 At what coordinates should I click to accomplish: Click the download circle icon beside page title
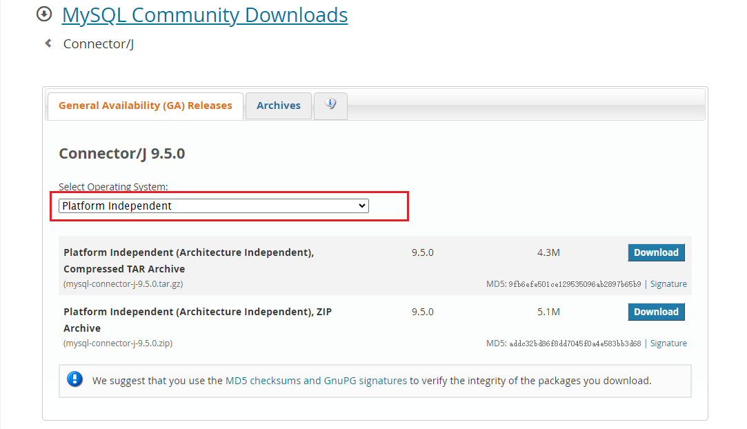(x=44, y=14)
